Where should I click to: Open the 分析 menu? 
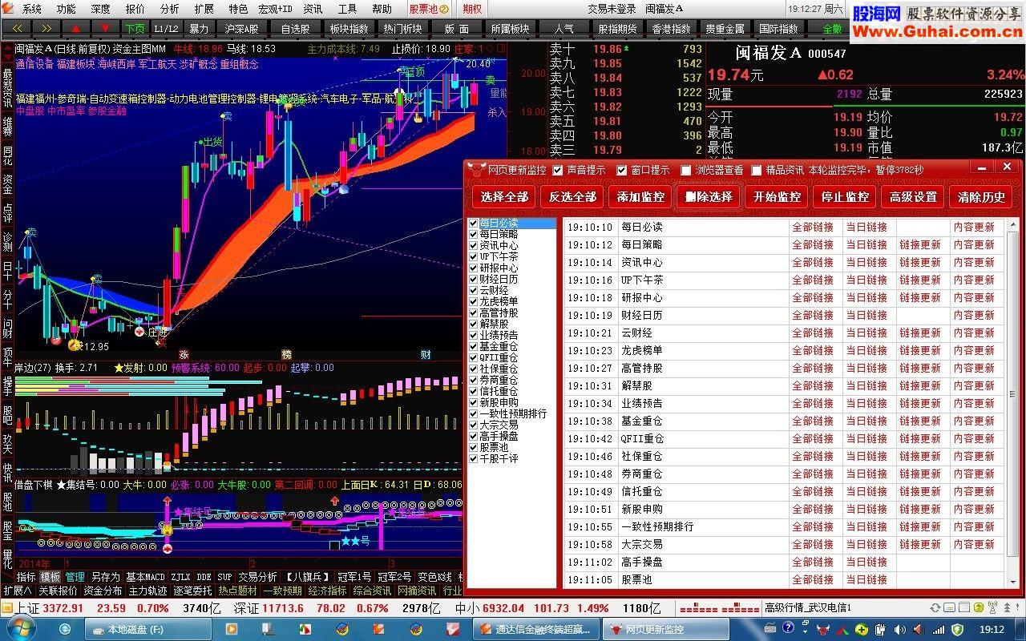click(170, 9)
